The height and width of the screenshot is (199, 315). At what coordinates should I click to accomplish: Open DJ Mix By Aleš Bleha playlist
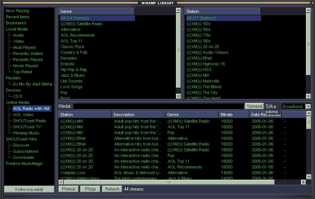click(x=33, y=84)
